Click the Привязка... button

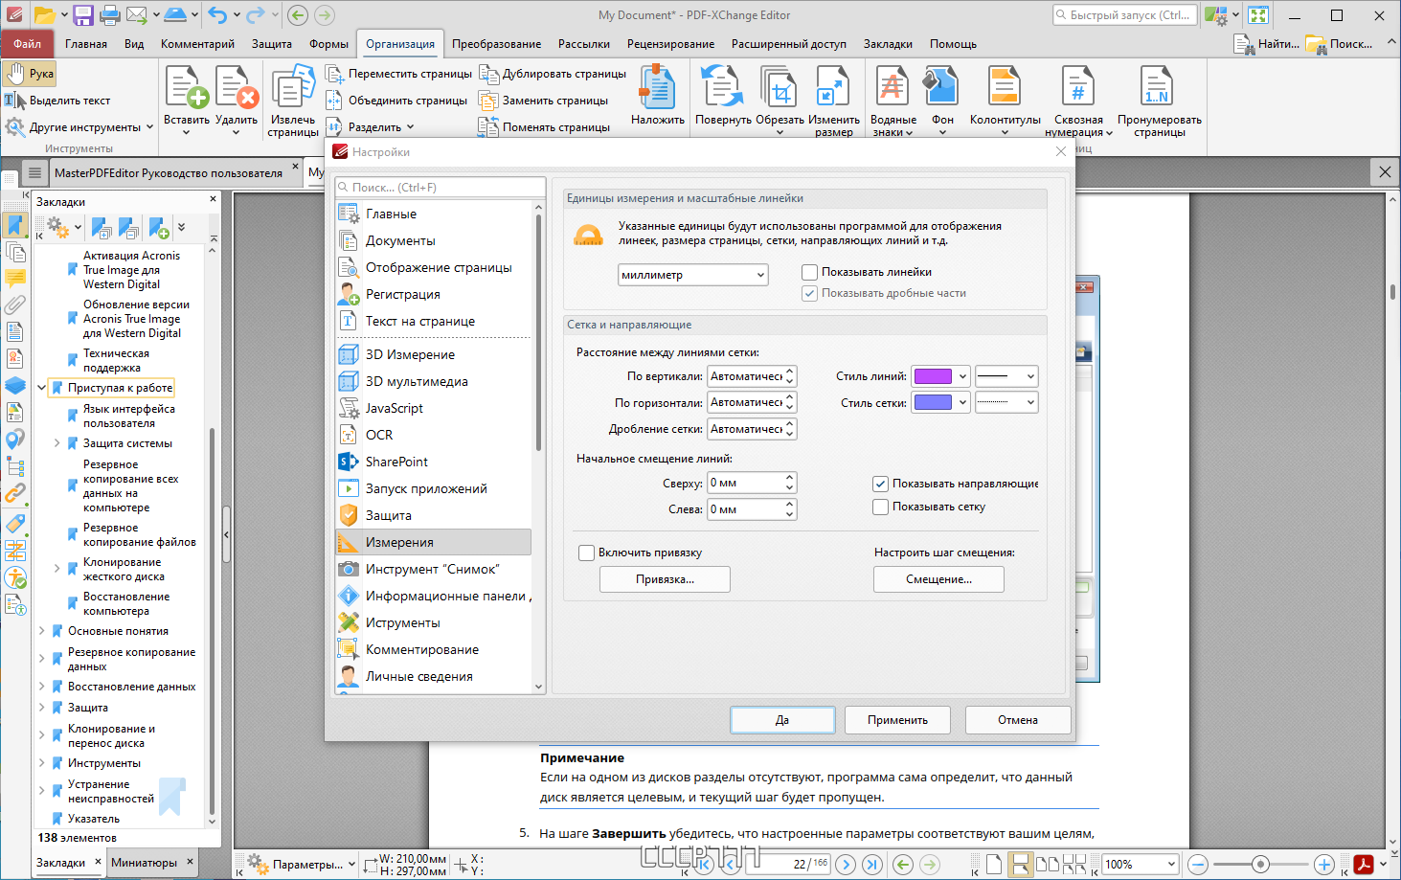pyautogui.click(x=665, y=579)
